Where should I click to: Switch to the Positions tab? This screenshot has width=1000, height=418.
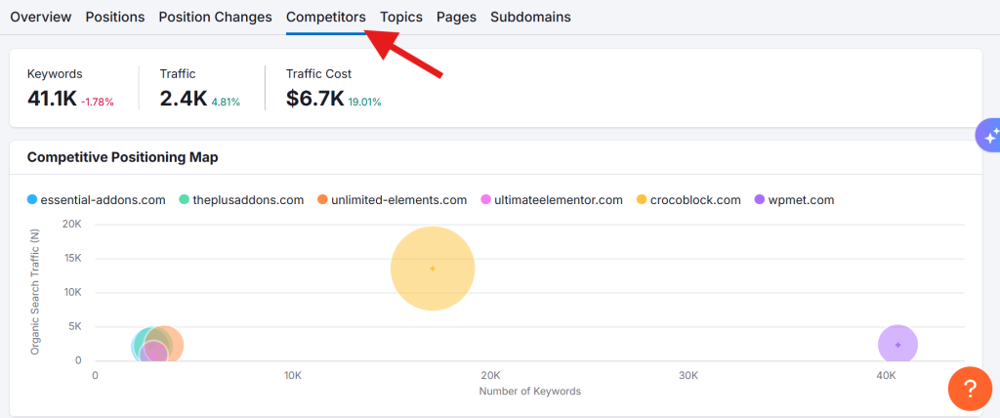[x=114, y=17]
